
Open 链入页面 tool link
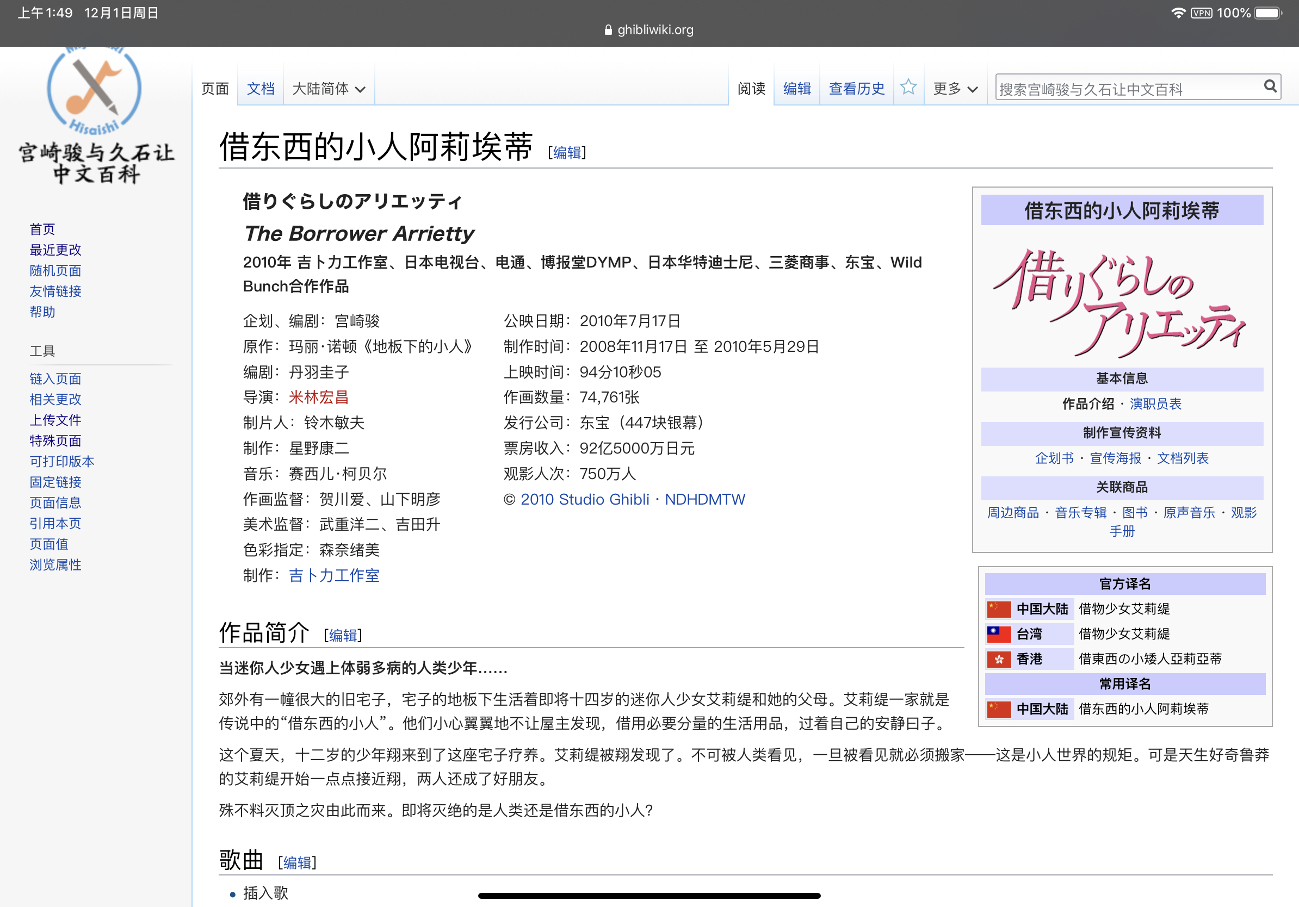pos(55,379)
